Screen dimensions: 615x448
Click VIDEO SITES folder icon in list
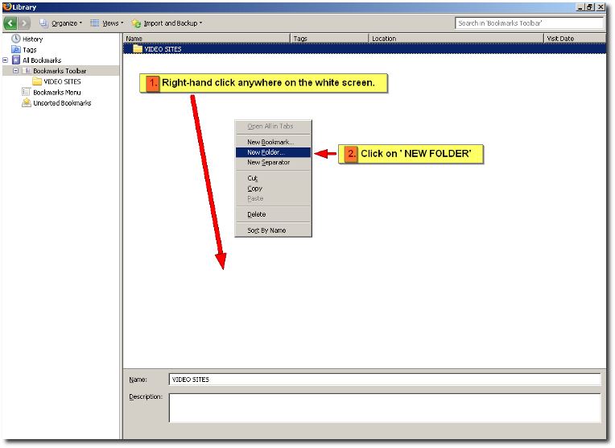coord(138,48)
